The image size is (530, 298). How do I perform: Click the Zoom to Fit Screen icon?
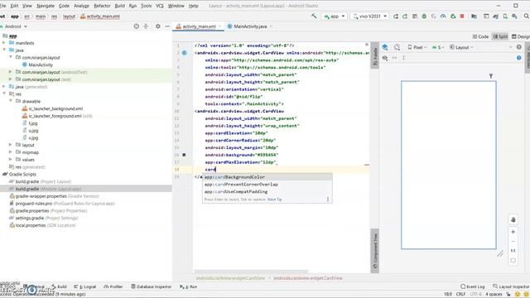coord(513,260)
